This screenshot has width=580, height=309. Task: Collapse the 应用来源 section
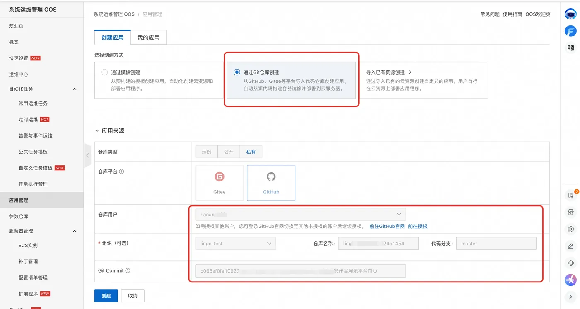click(x=98, y=131)
